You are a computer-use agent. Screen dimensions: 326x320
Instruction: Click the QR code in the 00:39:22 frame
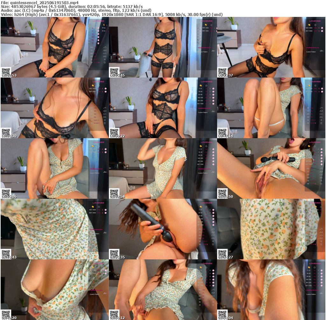114,132
